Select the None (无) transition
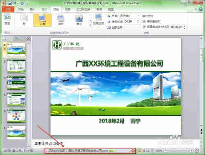The height and width of the screenshot is (155, 205). tap(24, 20)
